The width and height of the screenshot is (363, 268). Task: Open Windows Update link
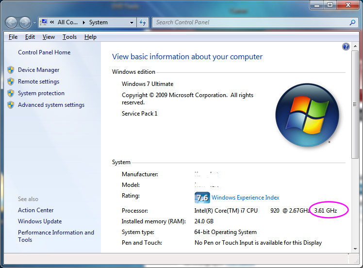(x=40, y=221)
